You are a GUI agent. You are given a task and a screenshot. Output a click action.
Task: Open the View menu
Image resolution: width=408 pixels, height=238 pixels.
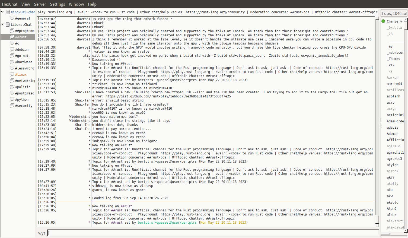[25, 4]
